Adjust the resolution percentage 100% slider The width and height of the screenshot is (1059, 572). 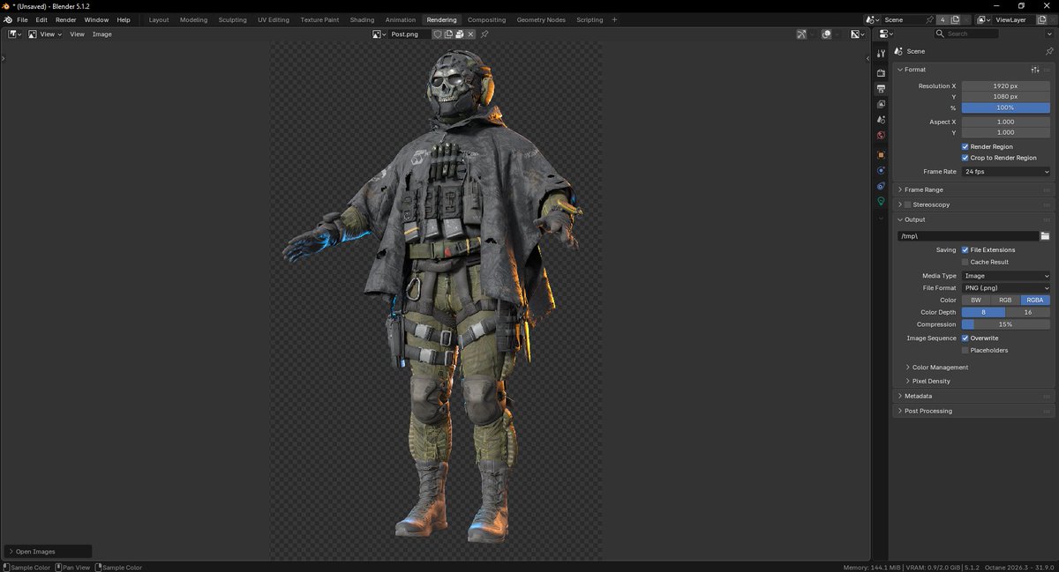(1006, 108)
